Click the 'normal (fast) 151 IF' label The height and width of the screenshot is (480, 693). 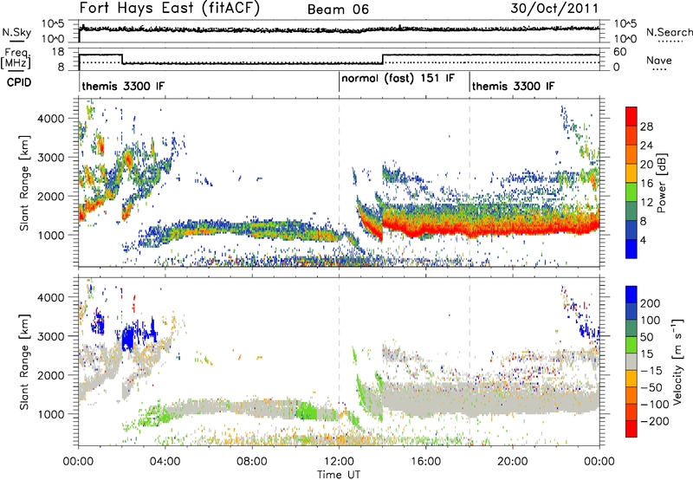(x=398, y=79)
